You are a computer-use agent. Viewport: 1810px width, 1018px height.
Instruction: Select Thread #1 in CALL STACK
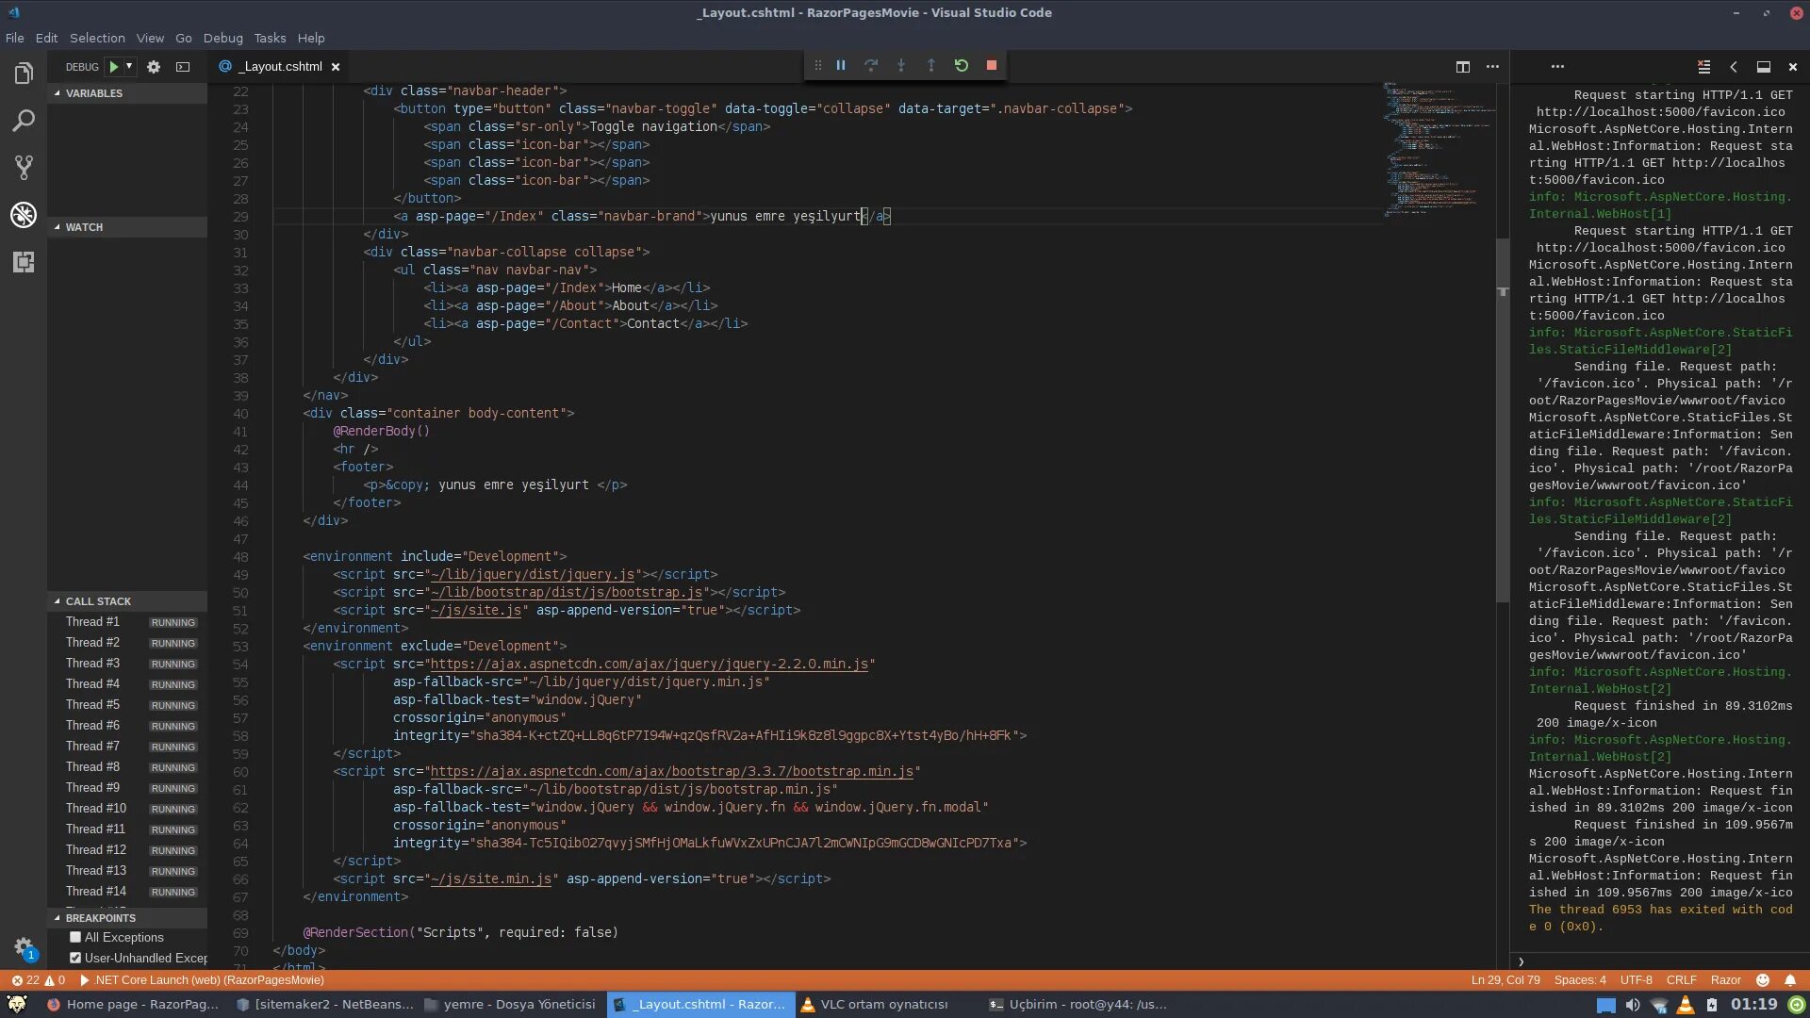[92, 620]
